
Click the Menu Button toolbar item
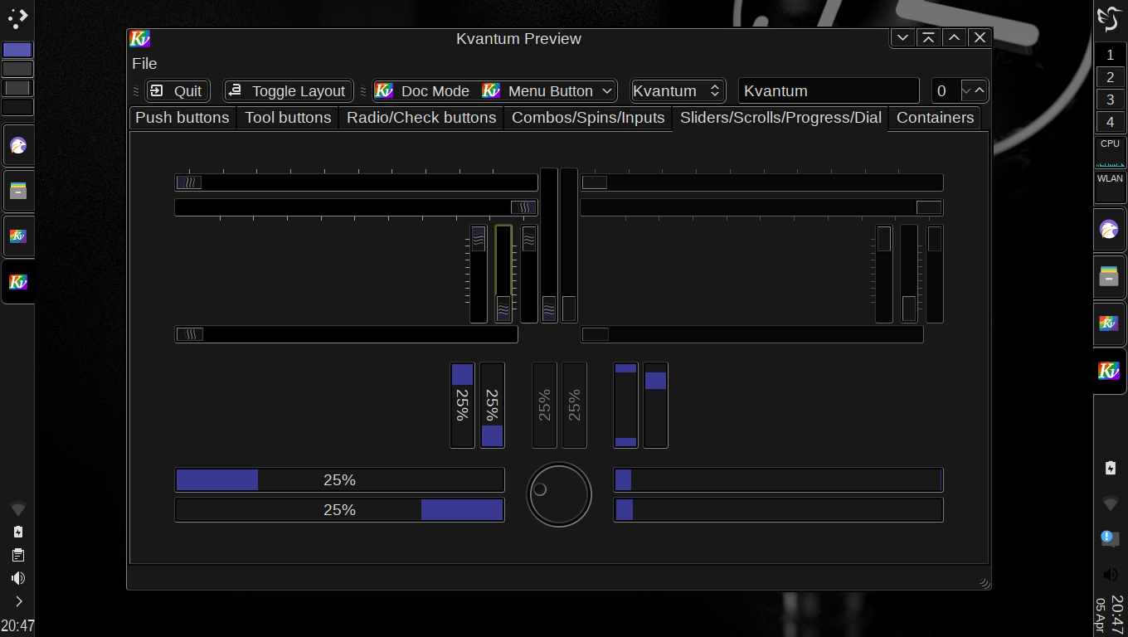point(540,91)
